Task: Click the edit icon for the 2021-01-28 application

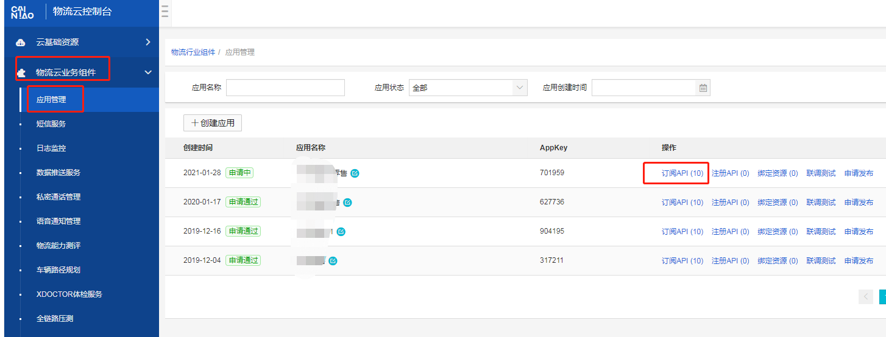Action: 355,173
